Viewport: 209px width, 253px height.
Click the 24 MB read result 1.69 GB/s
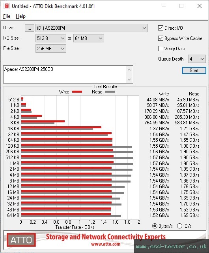[190, 198]
